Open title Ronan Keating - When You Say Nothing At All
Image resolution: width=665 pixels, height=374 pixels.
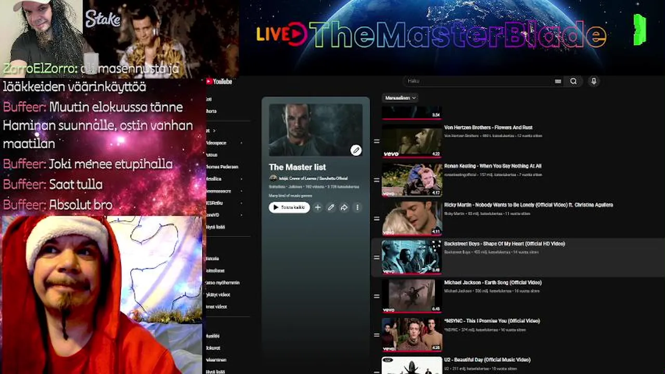tap(493, 166)
